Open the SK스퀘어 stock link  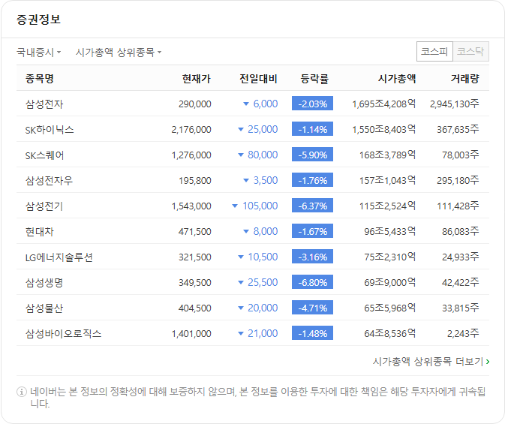pos(44,155)
